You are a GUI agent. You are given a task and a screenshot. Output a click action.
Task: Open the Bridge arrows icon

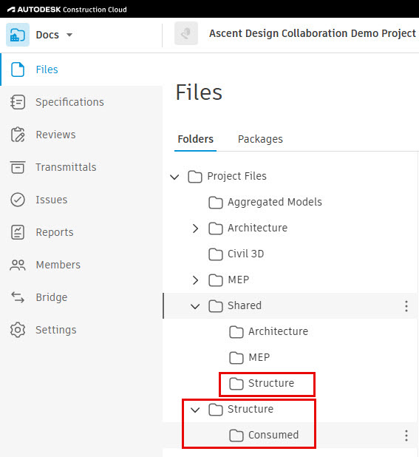coord(18,297)
